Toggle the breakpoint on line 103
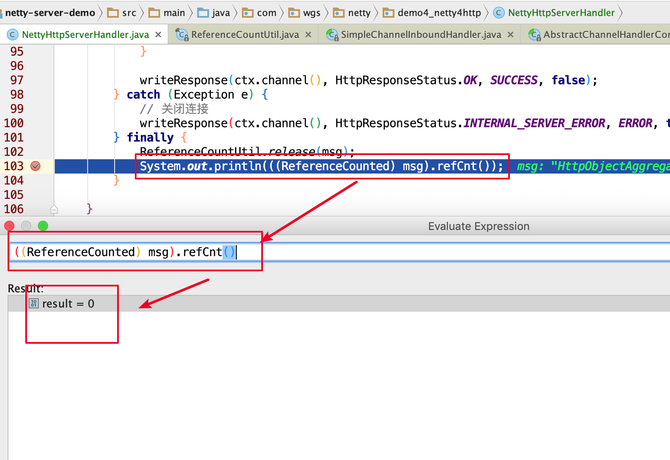 click(35, 166)
